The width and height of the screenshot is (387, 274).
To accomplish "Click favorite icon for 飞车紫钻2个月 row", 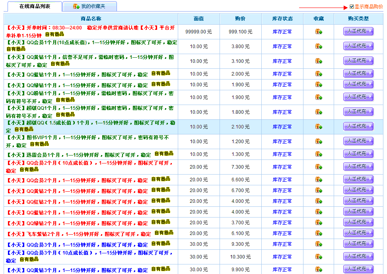I will coord(319,233).
